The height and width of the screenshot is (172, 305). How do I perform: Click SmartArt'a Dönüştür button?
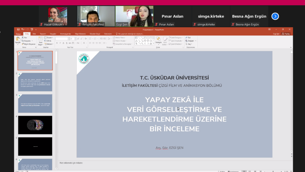[122, 44]
